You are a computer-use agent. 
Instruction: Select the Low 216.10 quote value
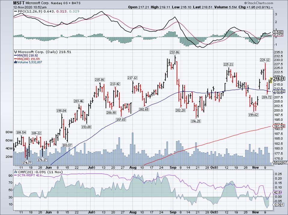click(182, 7)
